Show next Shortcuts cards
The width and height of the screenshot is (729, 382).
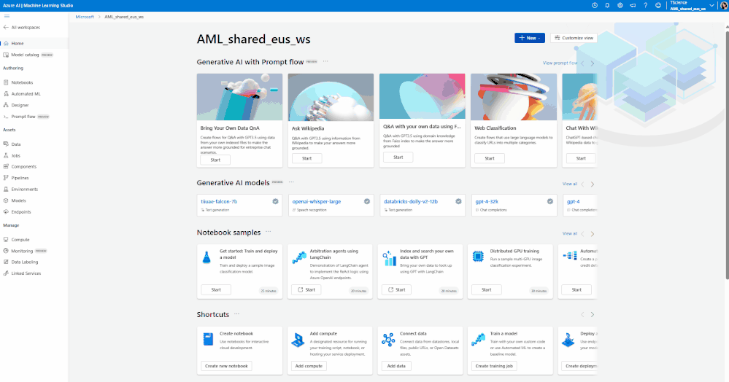click(593, 315)
